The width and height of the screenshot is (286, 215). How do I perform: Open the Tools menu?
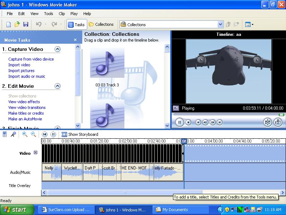tap(49, 14)
